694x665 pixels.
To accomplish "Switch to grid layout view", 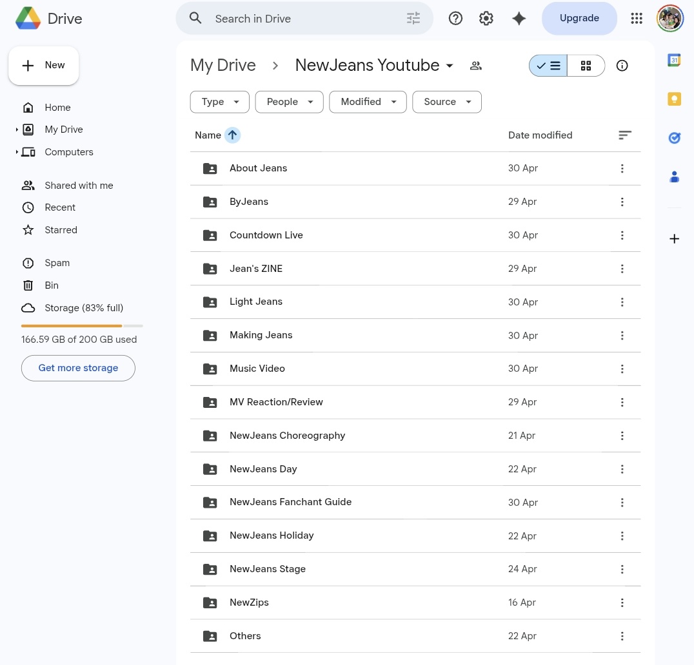I will (586, 66).
